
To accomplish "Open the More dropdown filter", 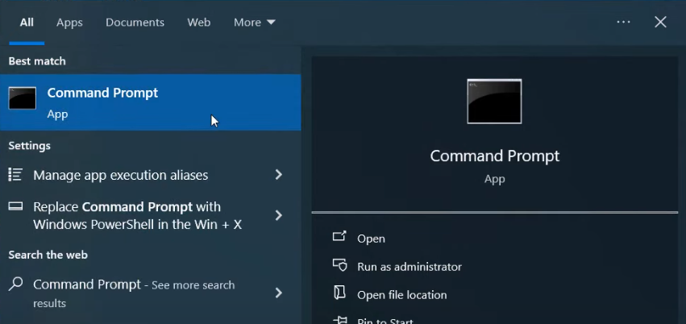I will 254,23.
